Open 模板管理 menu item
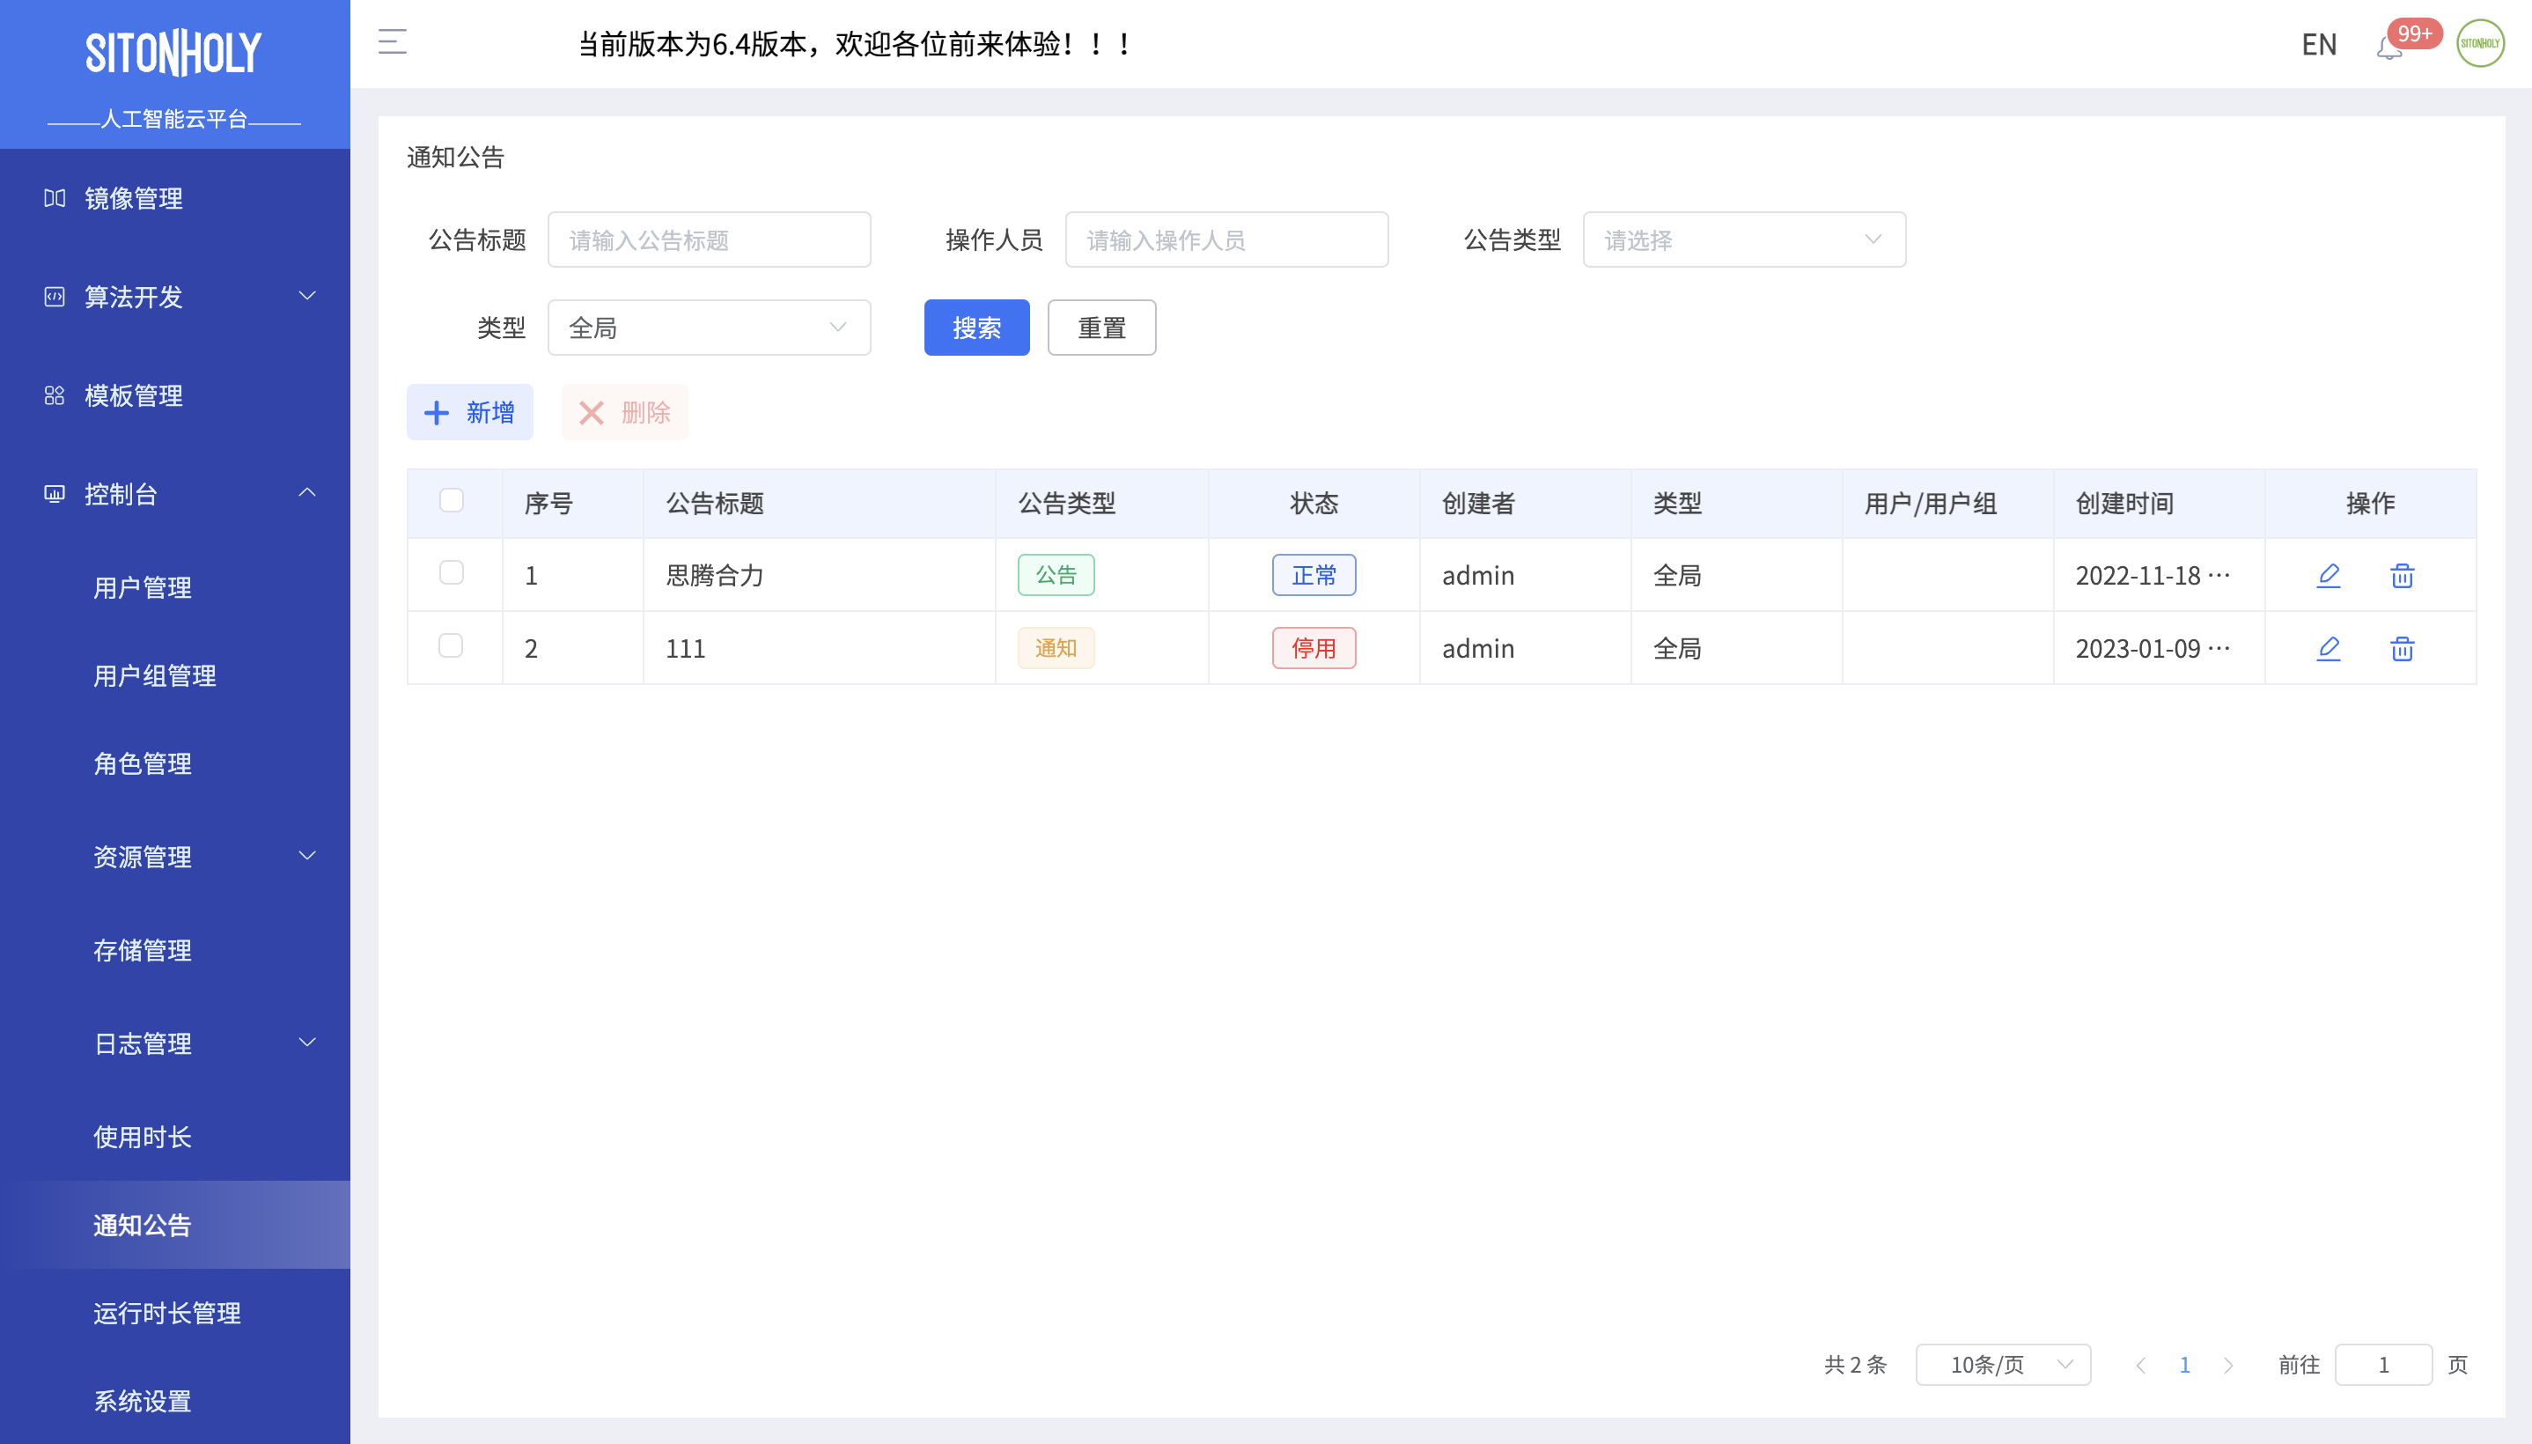 pos(174,395)
